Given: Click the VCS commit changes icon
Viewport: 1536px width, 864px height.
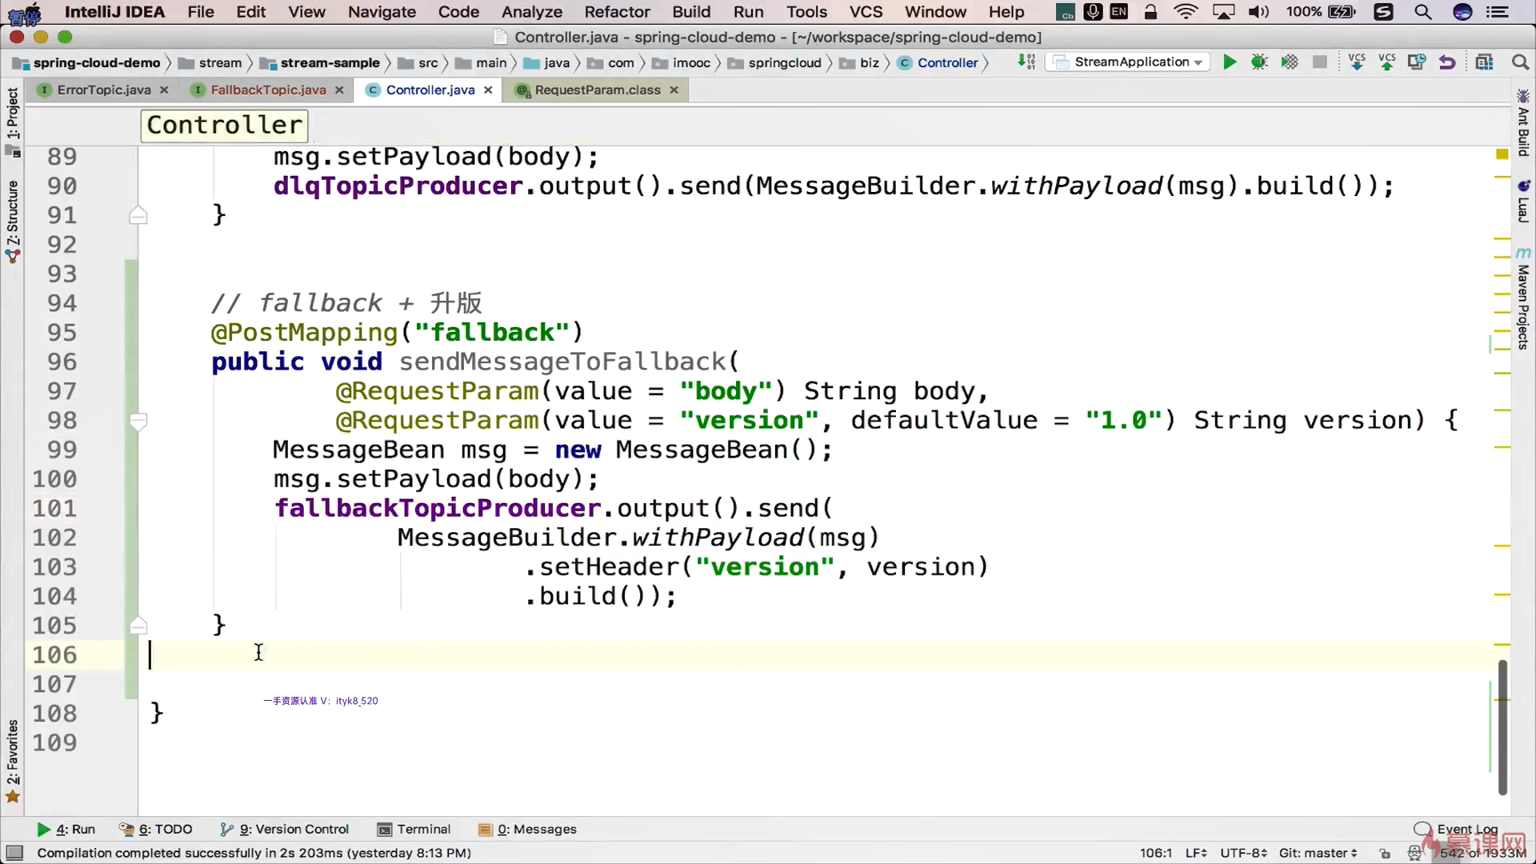Looking at the screenshot, I should pos(1386,62).
